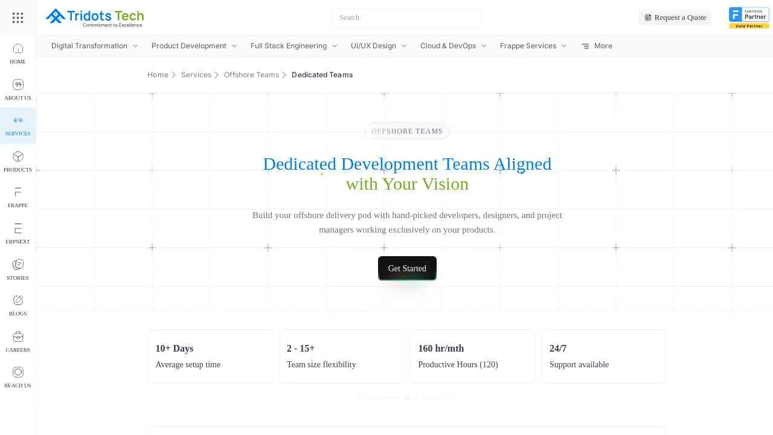This screenshot has width=773, height=435.
Task: Click the OFFSHORE TEAMS pill label
Action: (407, 131)
